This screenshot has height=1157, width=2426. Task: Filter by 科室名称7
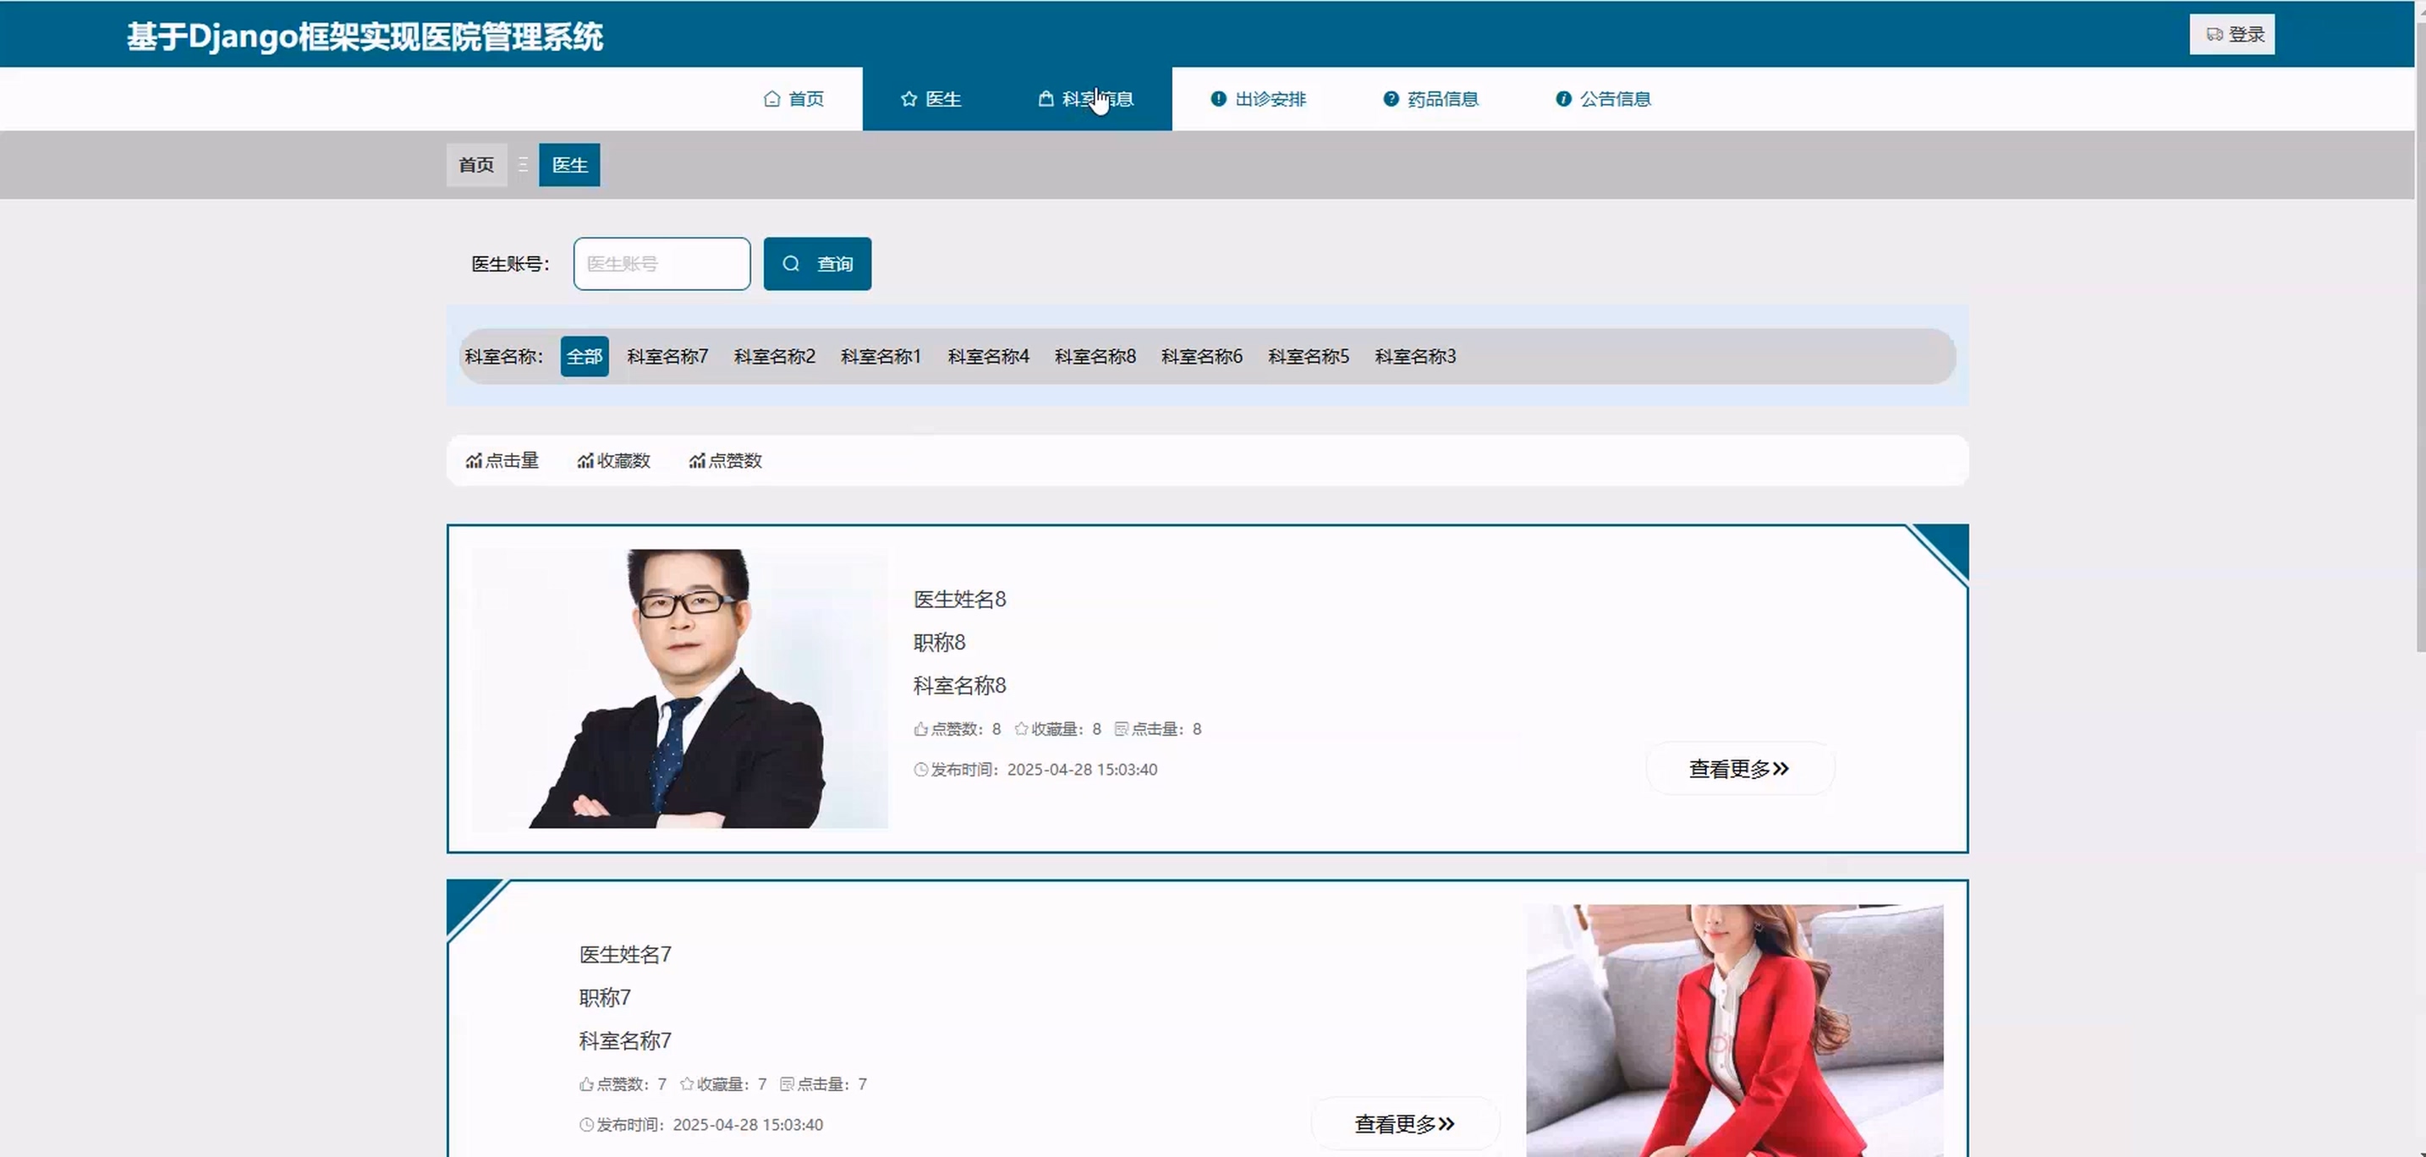pyautogui.click(x=667, y=357)
